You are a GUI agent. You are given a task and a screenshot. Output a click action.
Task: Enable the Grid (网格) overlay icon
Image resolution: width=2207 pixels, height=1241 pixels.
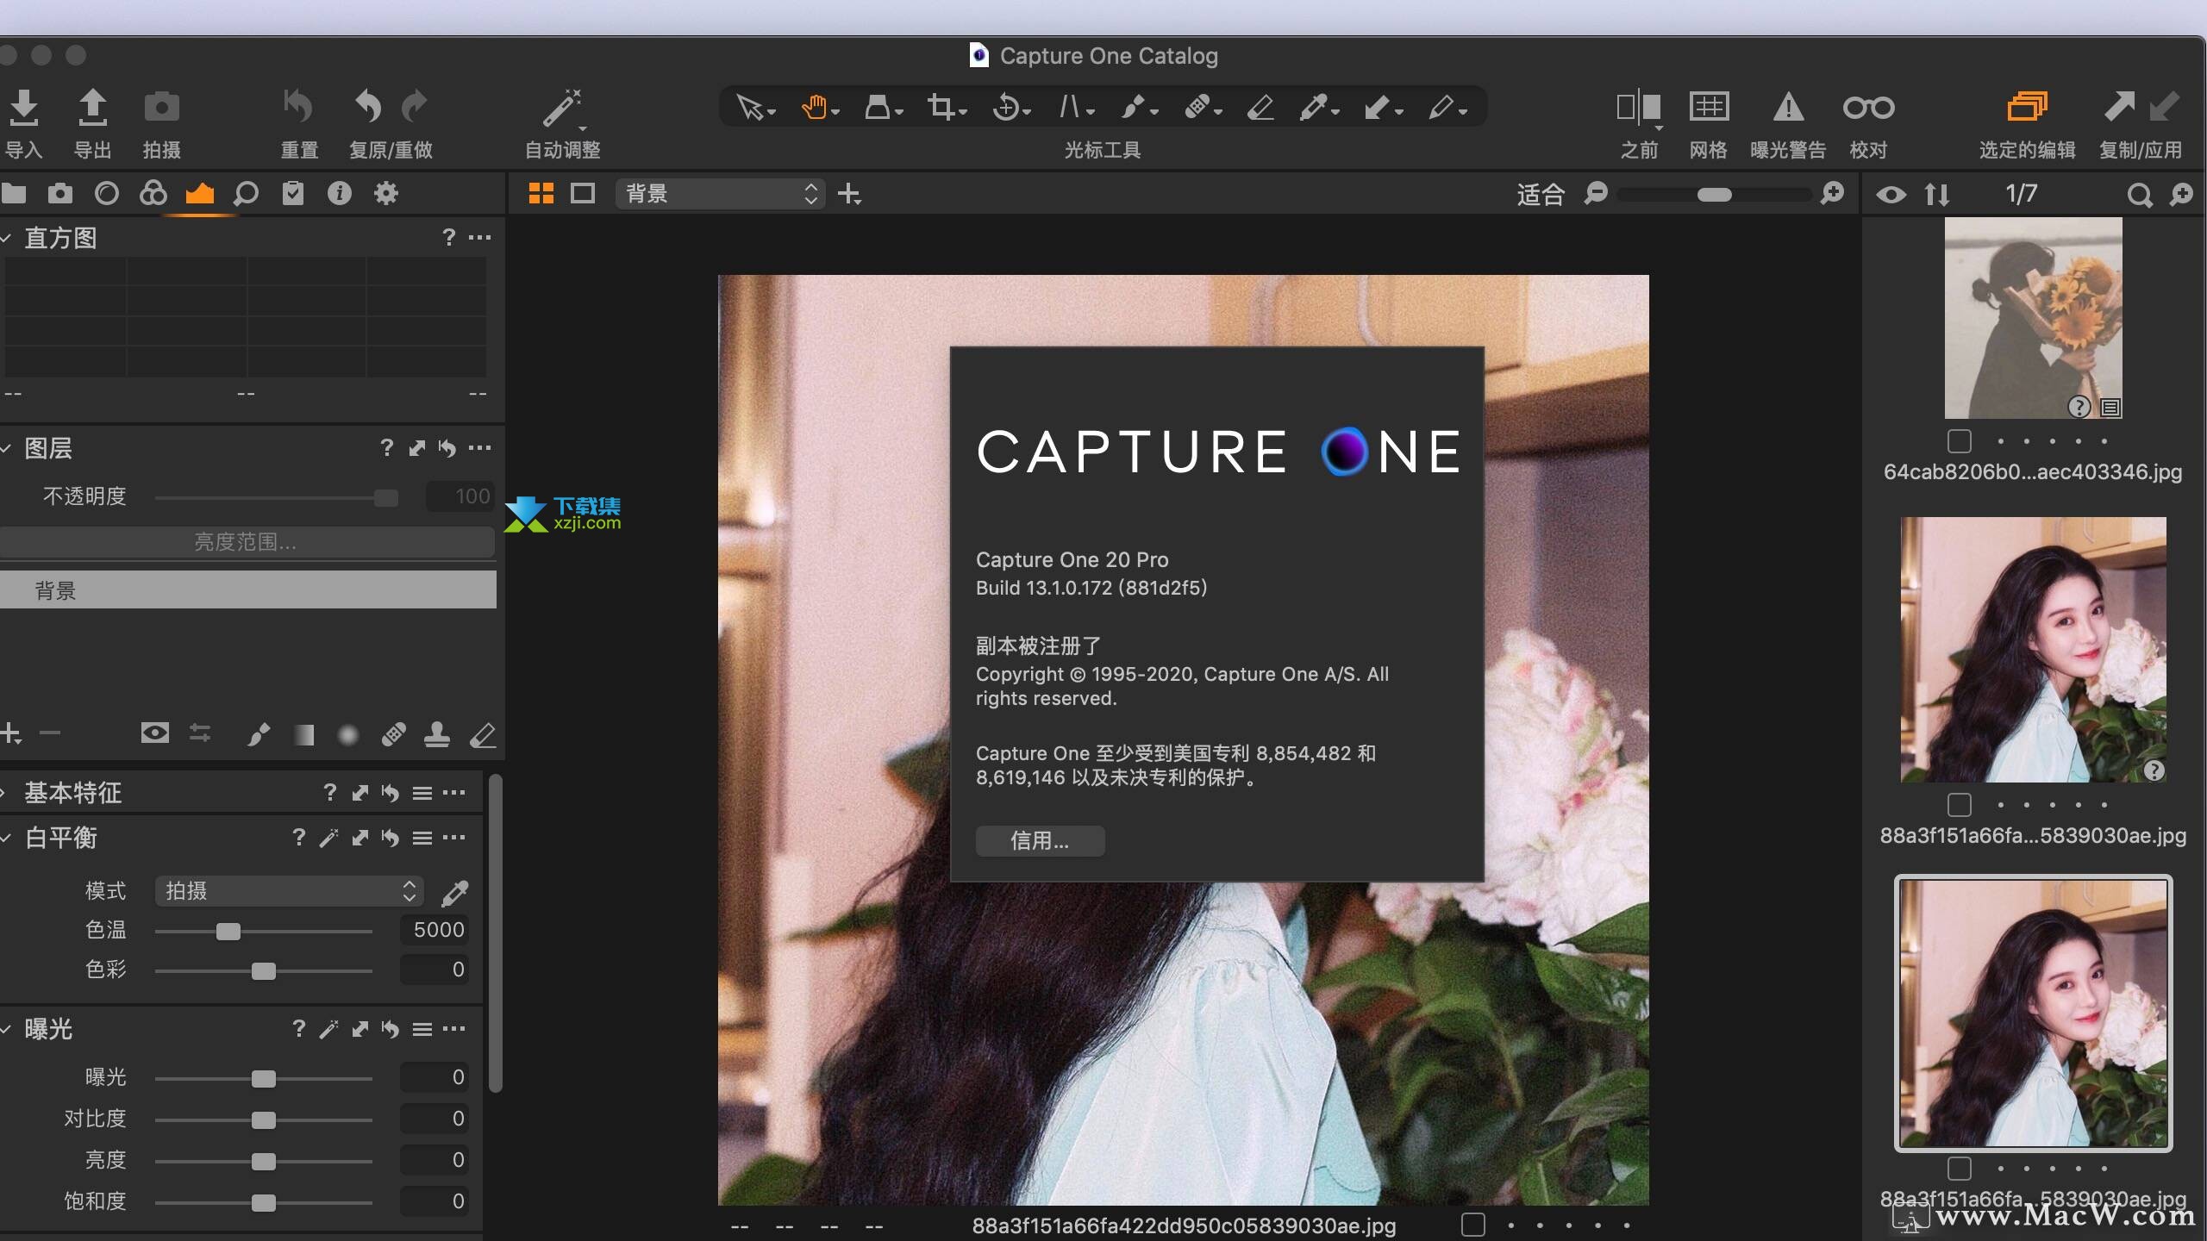[1708, 107]
